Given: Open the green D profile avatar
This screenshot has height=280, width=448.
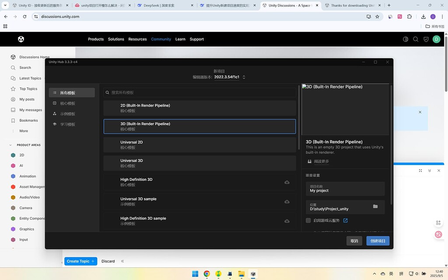Looking at the screenshot, I should click(436, 39).
